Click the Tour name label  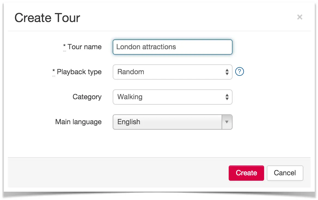tap(84, 47)
